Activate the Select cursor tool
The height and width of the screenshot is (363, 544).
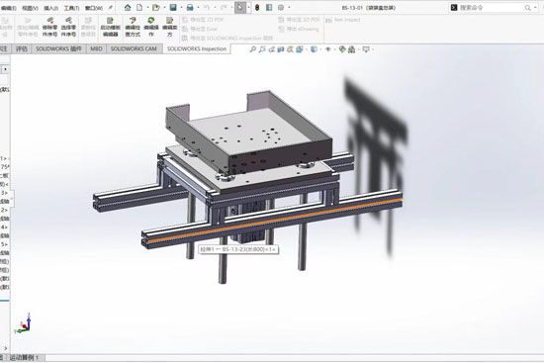[x=240, y=7]
